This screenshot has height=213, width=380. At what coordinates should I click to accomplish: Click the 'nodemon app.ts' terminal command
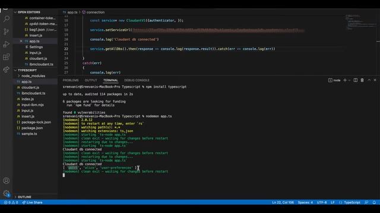(x=159, y=116)
